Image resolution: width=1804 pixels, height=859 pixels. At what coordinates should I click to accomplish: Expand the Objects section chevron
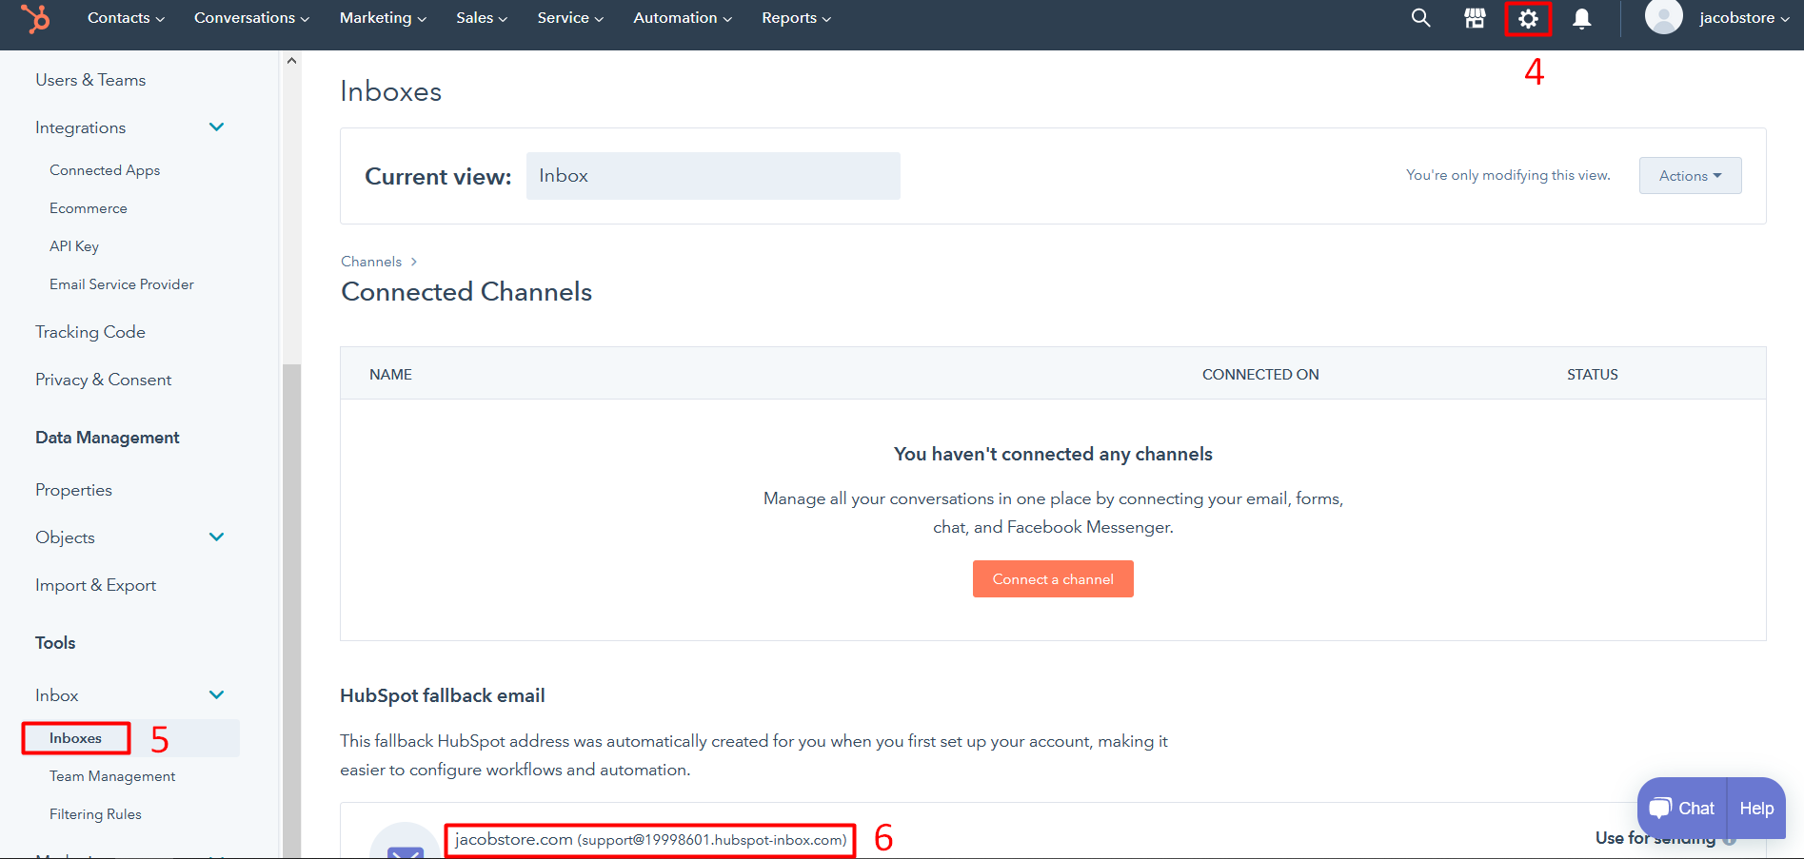(x=216, y=537)
